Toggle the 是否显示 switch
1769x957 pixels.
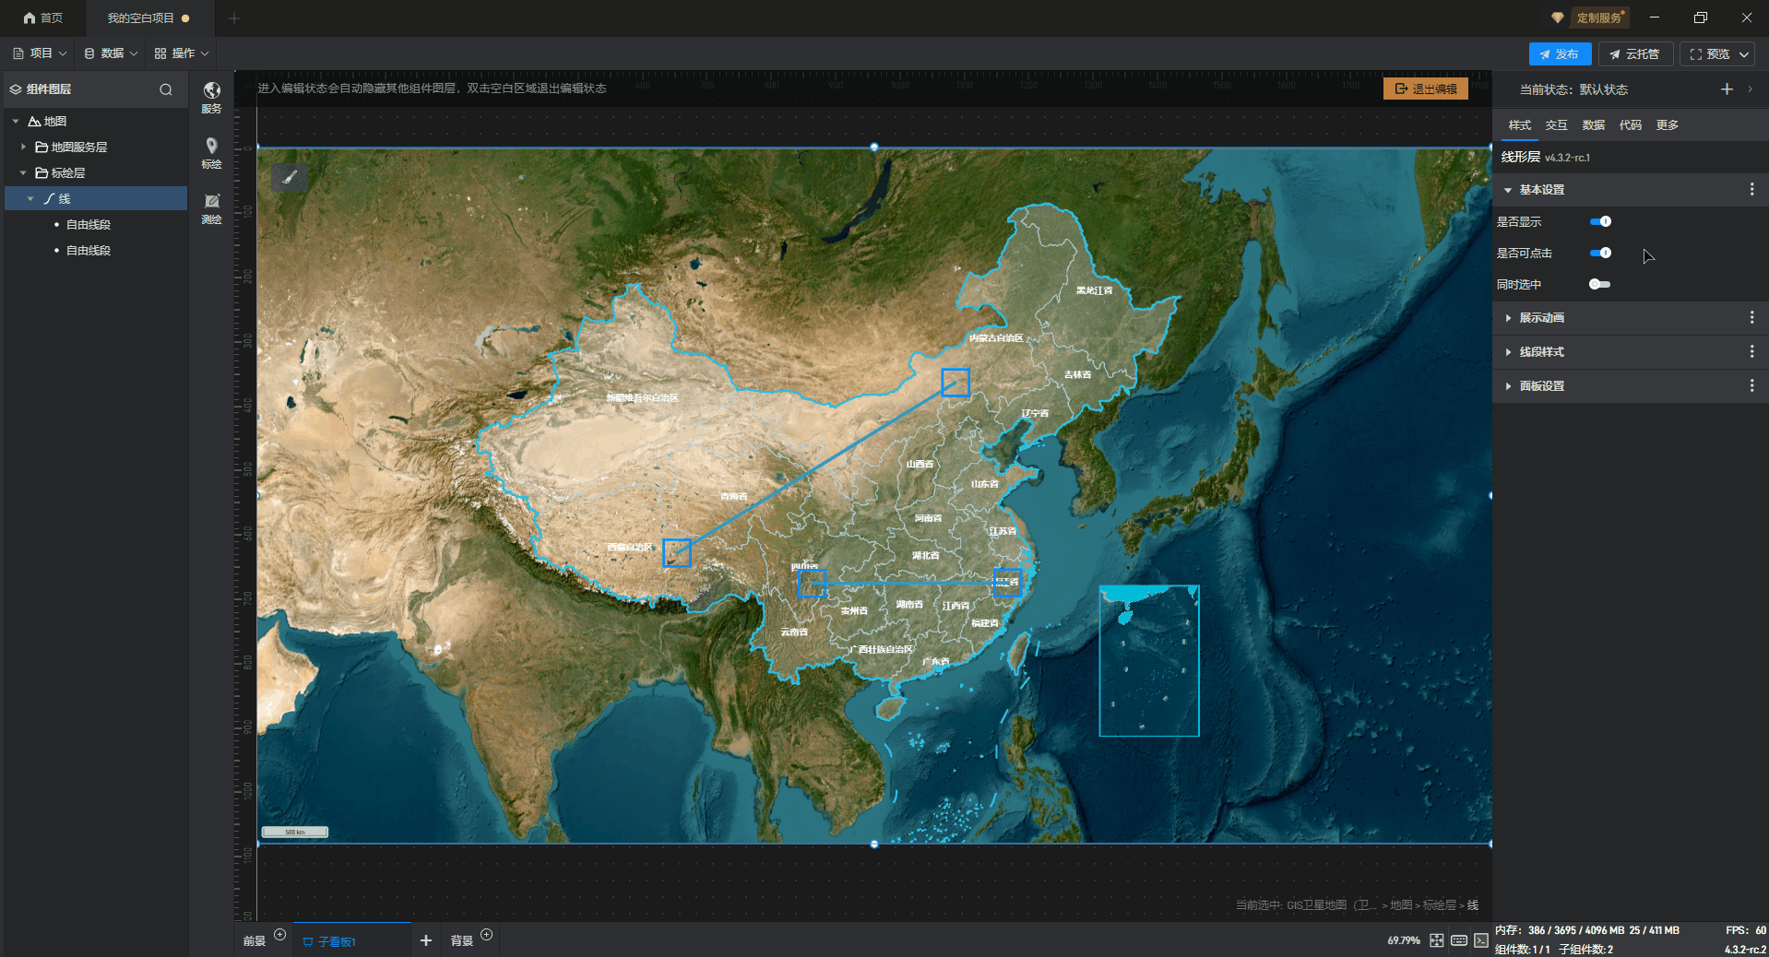click(1600, 221)
